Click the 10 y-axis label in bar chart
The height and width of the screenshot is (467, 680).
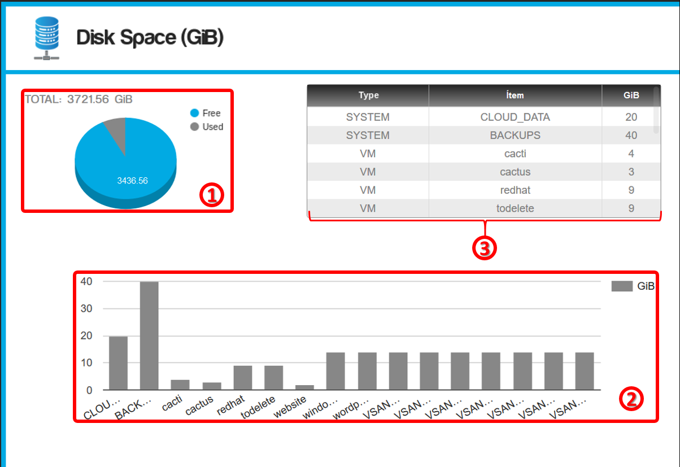86,363
